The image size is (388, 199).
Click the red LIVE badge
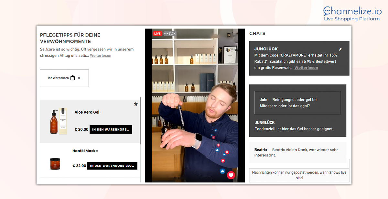click(157, 33)
